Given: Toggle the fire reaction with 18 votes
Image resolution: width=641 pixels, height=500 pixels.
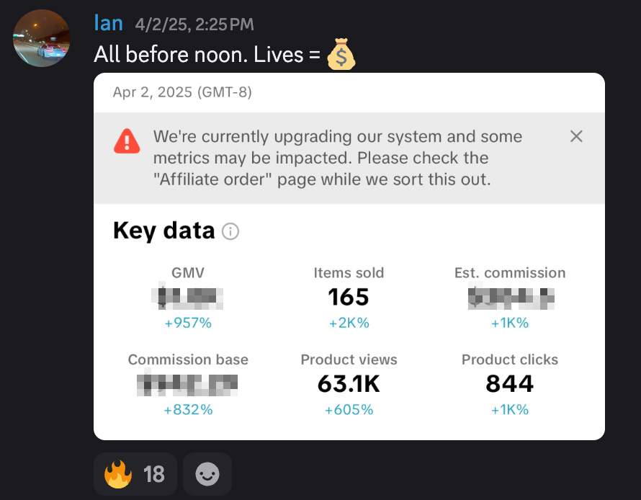Looking at the screenshot, I should click(135, 473).
